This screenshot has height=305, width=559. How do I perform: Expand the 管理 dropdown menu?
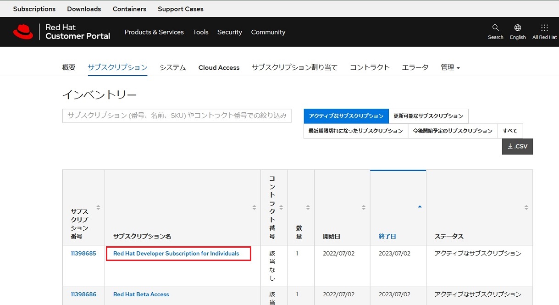coord(450,67)
